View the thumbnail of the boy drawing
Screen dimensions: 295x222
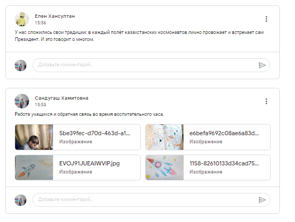34,137
